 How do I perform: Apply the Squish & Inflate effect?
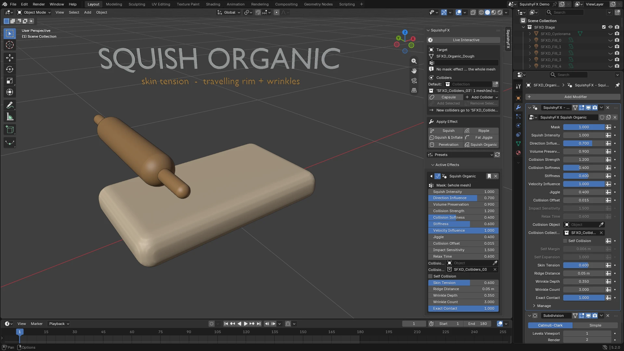(x=446, y=137)
